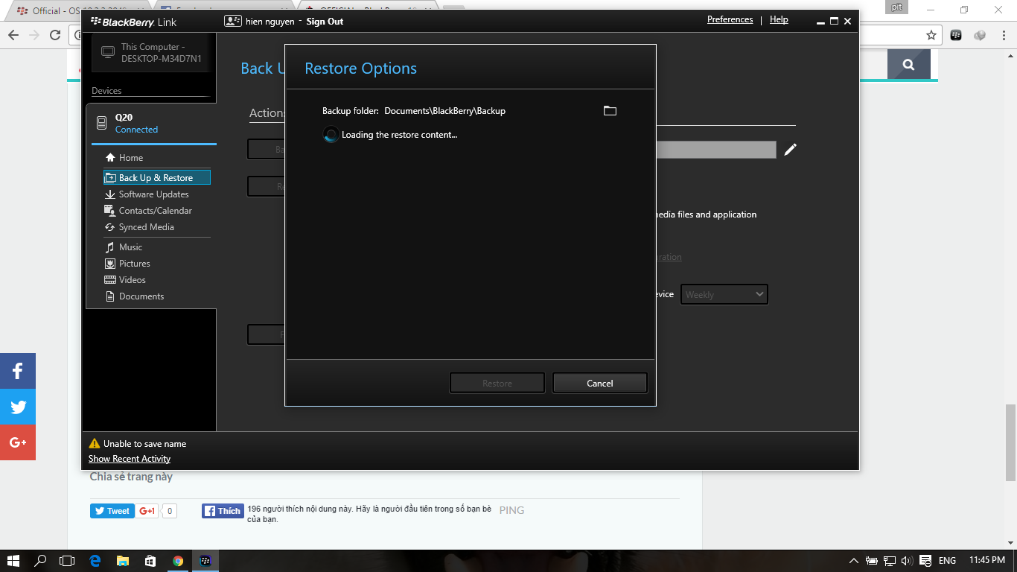The width and height of the screenshot is (1017, 572).
Task: Cancel the Restore Options dialog
Action: tap(599, 383)
